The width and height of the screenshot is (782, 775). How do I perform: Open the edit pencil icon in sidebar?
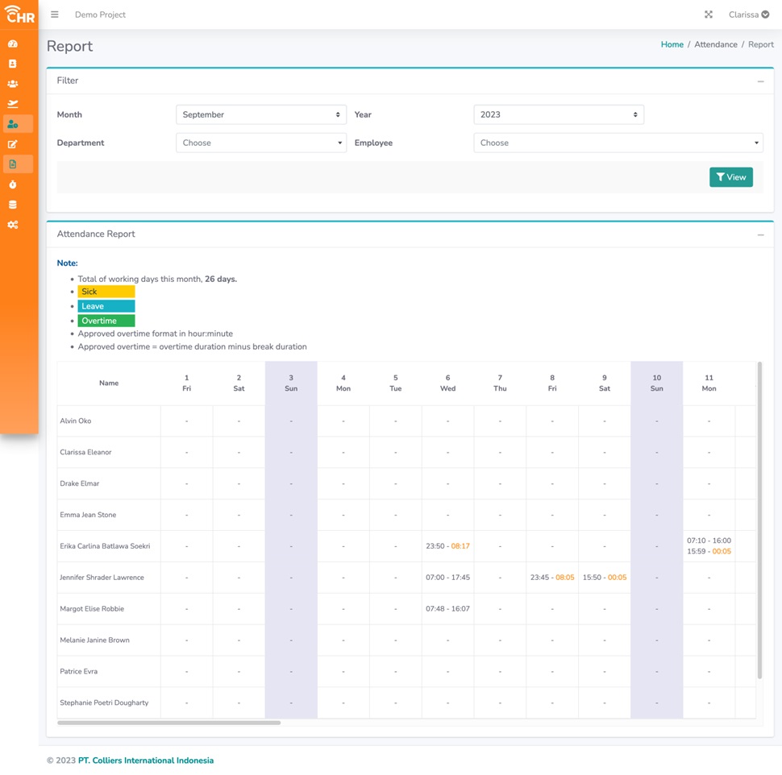[13, 144]
